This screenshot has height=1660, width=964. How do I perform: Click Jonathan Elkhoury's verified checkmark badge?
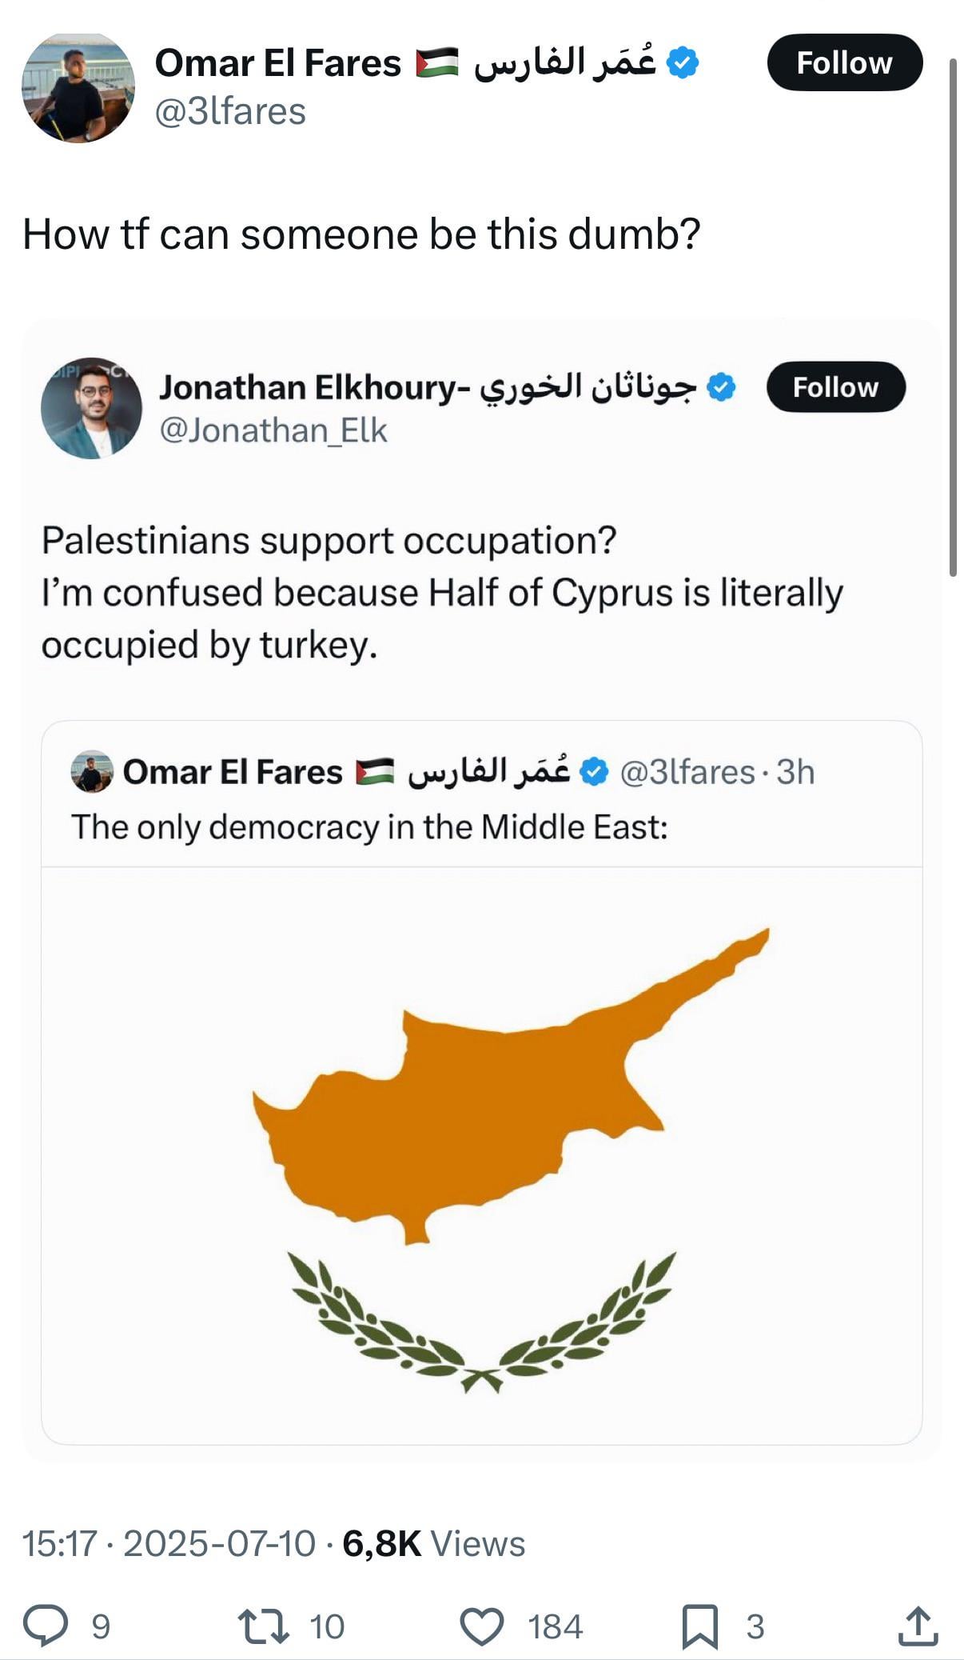(722, 387)
